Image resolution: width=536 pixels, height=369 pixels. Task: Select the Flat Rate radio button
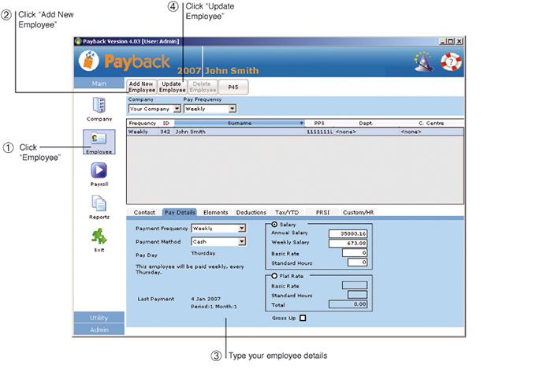(272, 276)
